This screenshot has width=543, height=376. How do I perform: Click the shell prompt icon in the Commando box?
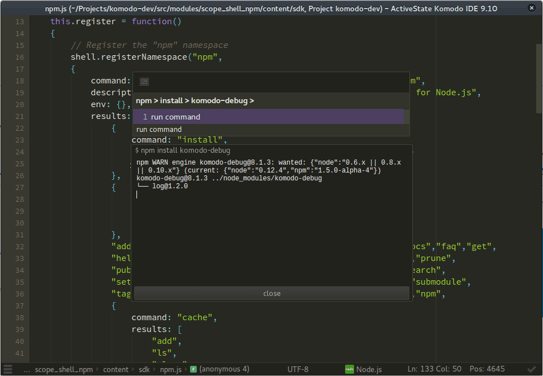click(144, 82)
